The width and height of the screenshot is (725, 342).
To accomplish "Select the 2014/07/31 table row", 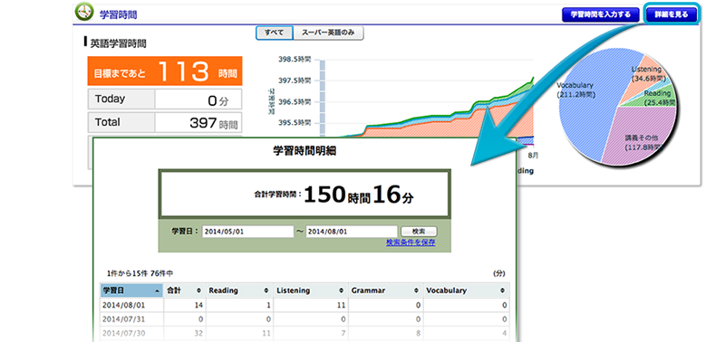I will 304,318.
